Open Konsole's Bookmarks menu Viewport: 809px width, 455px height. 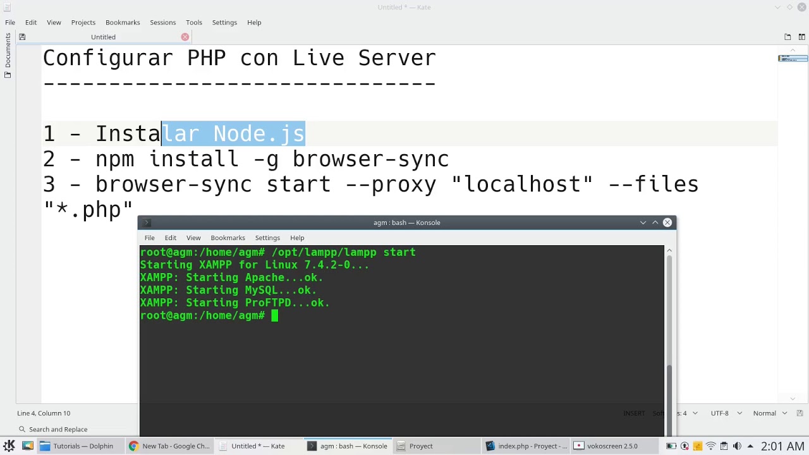228,238
